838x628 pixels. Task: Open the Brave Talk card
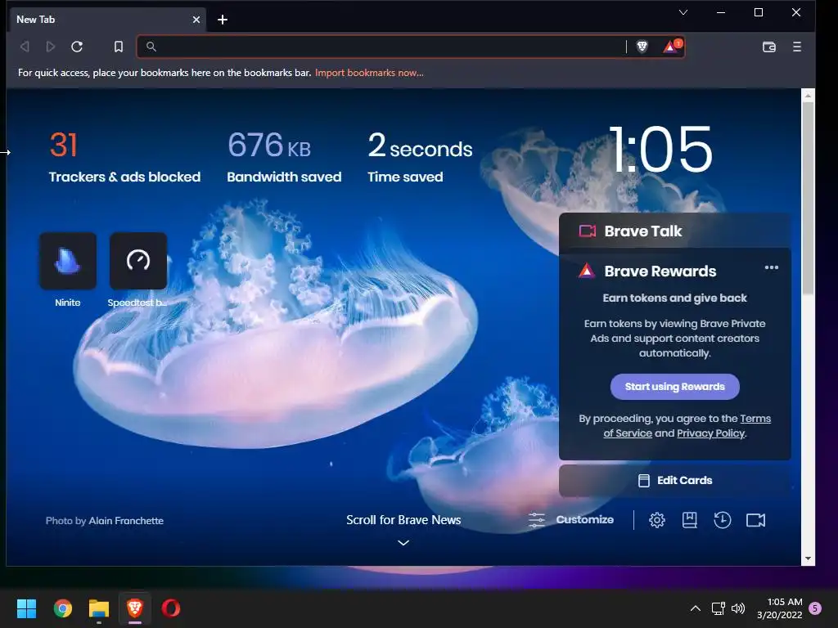(x=674, y=231)
